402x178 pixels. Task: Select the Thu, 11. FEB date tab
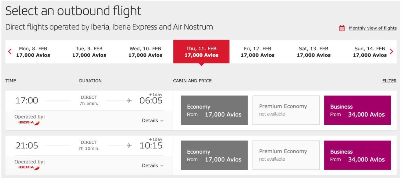point(202,51)
